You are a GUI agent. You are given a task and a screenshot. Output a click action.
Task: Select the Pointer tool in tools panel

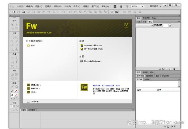click(12, 25)
